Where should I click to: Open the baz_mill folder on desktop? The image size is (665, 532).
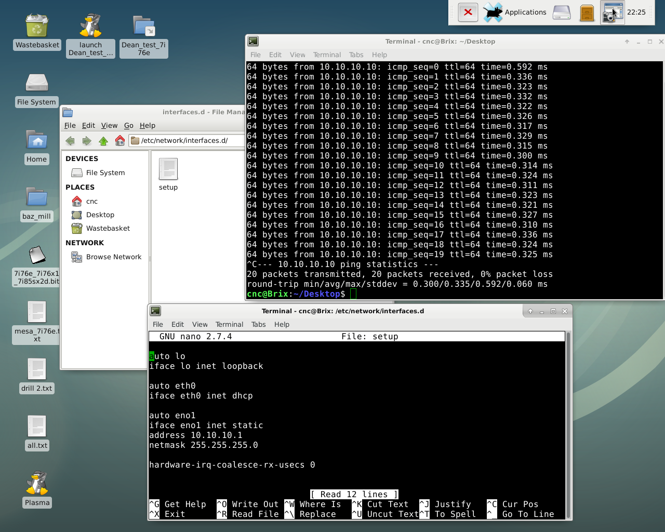(37, 198)
